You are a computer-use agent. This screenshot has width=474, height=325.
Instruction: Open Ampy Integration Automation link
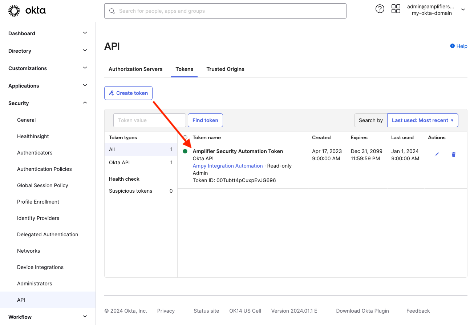pyautogui.click(x=228, y=166)
